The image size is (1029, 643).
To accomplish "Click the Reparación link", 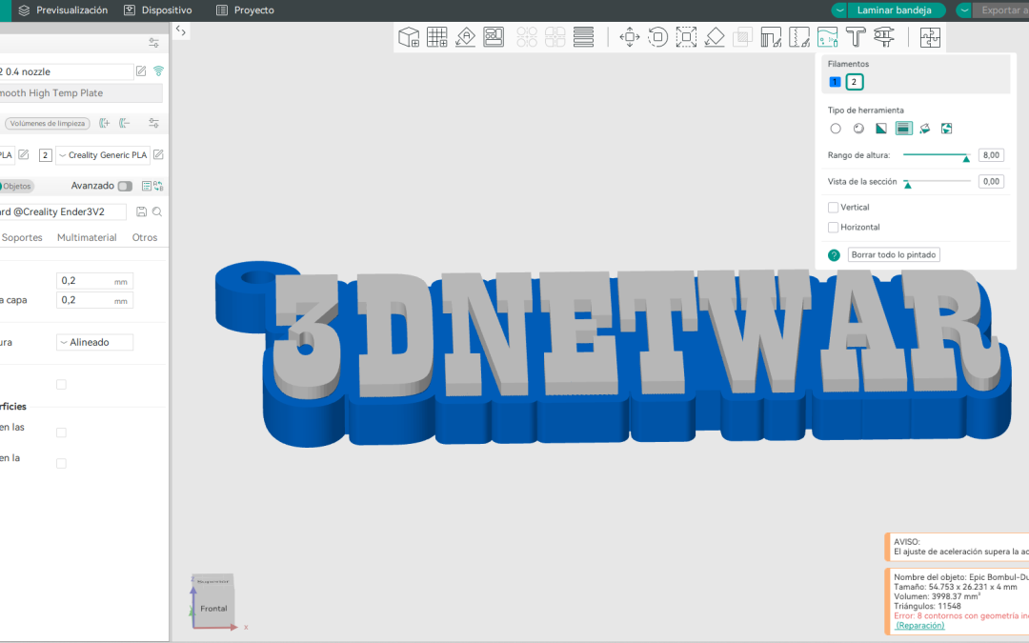I will click(x=920, y=625).
